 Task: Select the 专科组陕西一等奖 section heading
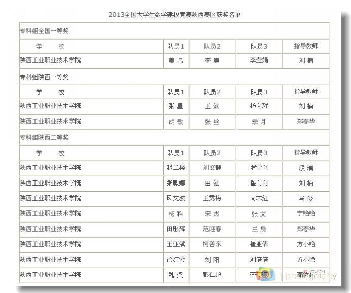tap(44, 77)
